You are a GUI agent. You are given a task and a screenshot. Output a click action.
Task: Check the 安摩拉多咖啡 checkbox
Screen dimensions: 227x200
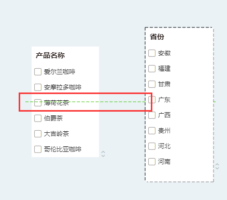point(38,87)
